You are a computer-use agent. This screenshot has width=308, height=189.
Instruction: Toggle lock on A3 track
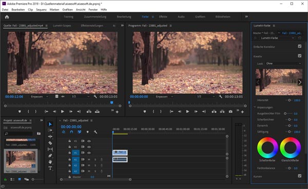pos(69,171)
